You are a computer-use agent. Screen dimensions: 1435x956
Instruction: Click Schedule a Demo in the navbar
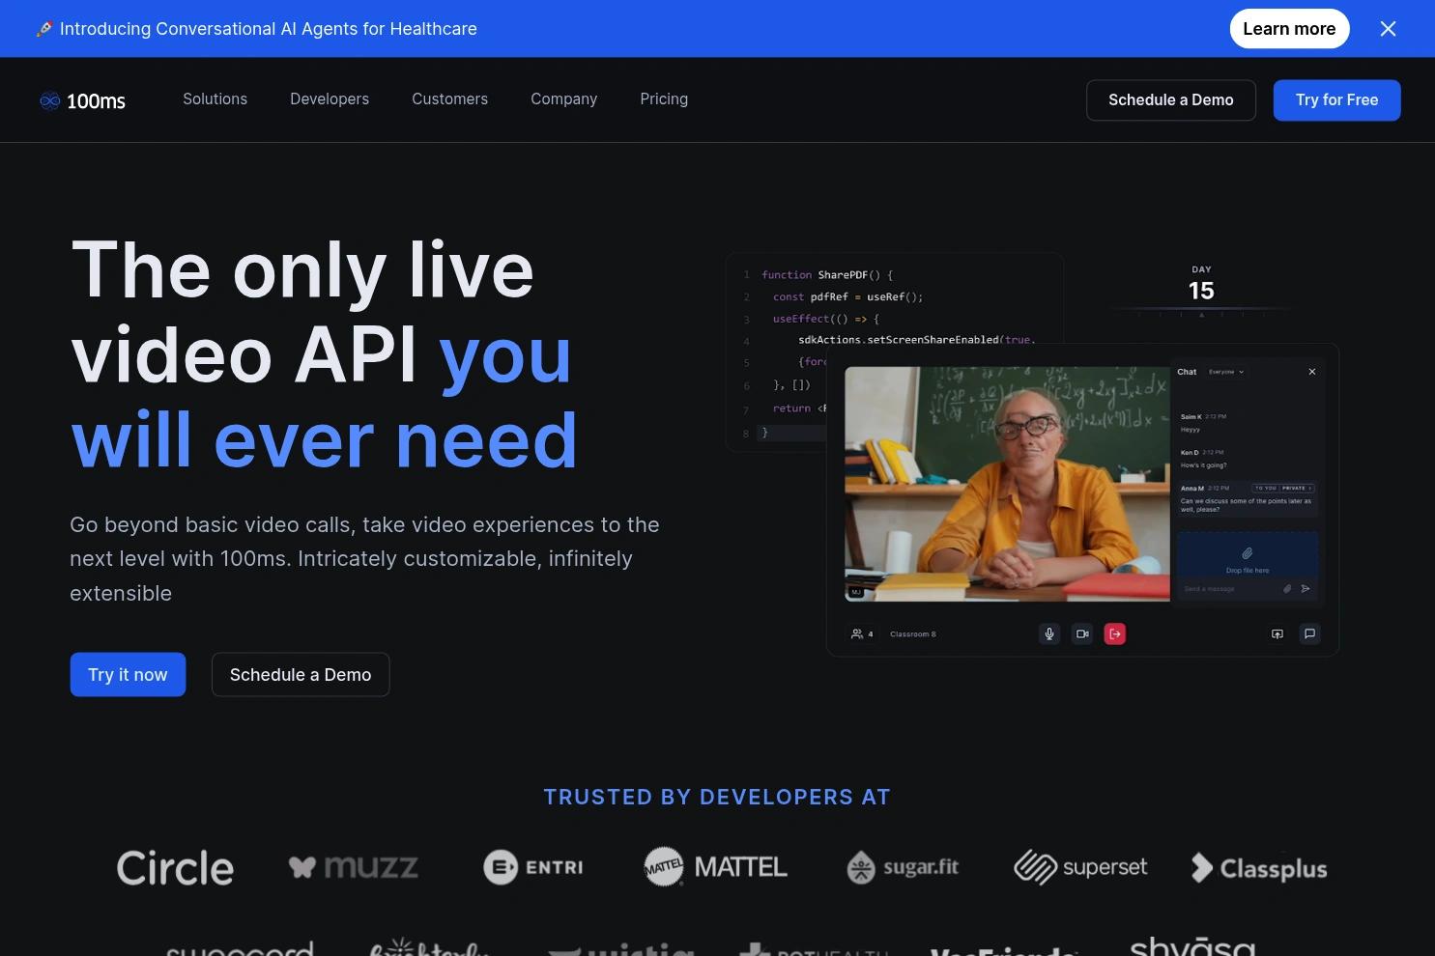click(x=1171, y=100)
